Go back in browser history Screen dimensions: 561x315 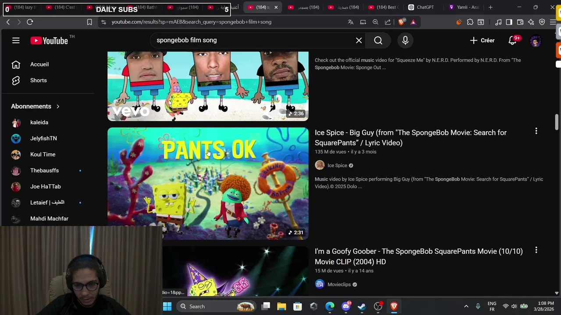(8, 22)
